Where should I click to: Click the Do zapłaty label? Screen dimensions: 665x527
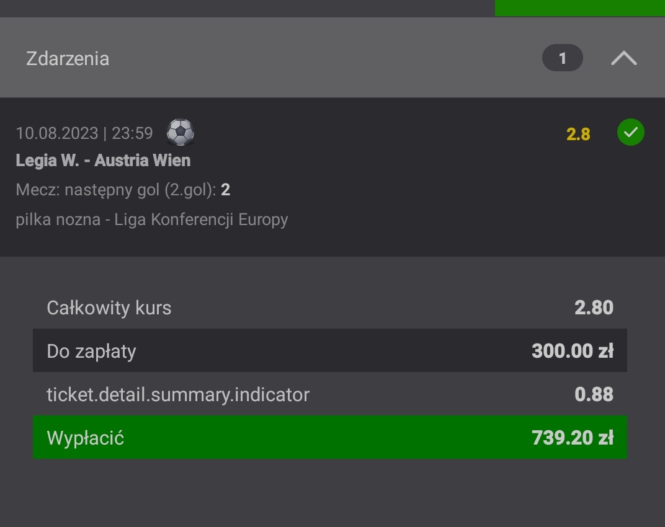(x=91, y=351)
